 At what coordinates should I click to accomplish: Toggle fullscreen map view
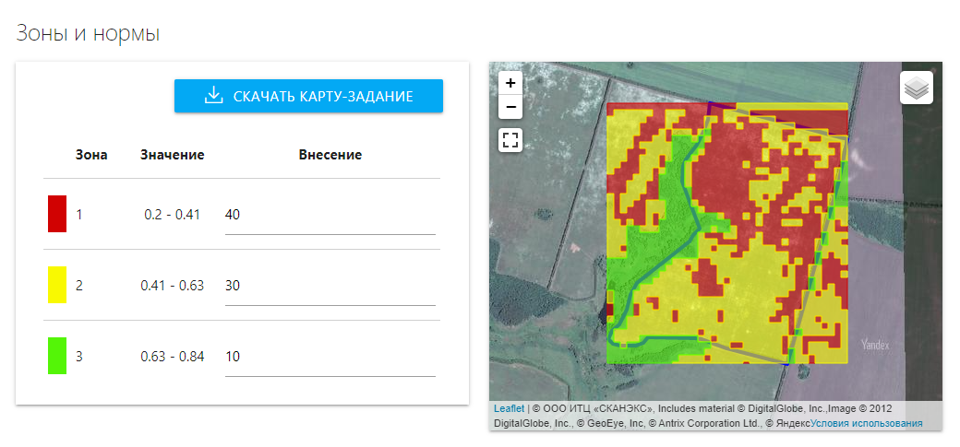pyautogui.click(x=510, y=140)
